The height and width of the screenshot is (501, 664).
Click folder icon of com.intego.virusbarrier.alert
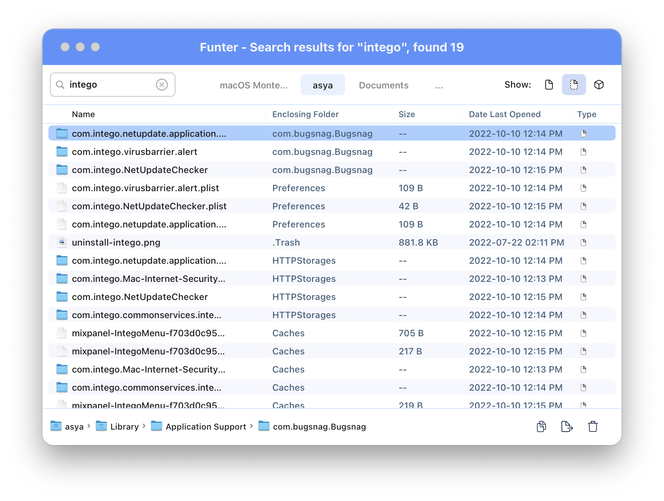pyautogui.click(x=62, y=152)
